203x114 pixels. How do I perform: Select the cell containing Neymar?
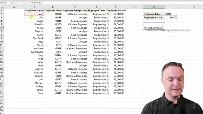(x=34, y=31)
